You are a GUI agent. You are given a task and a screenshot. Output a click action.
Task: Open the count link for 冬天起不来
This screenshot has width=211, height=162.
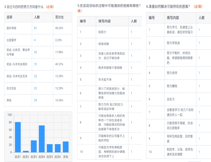[x=132, y=80]
